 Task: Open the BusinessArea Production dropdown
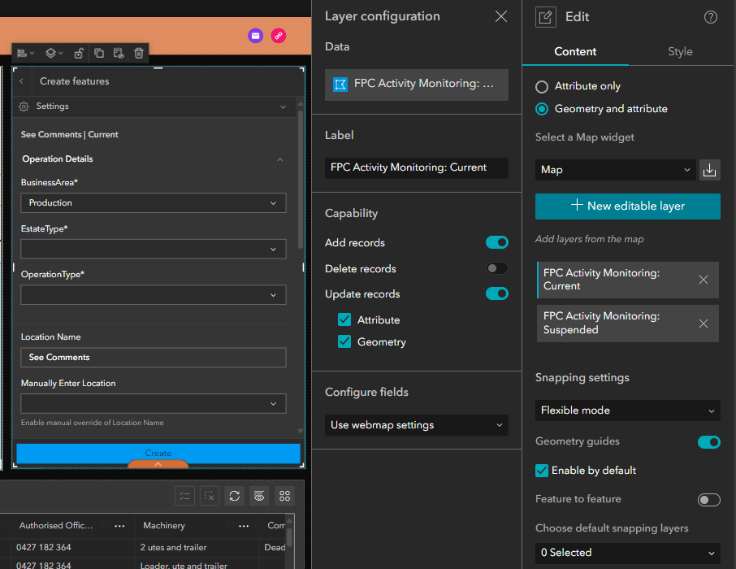154,203
